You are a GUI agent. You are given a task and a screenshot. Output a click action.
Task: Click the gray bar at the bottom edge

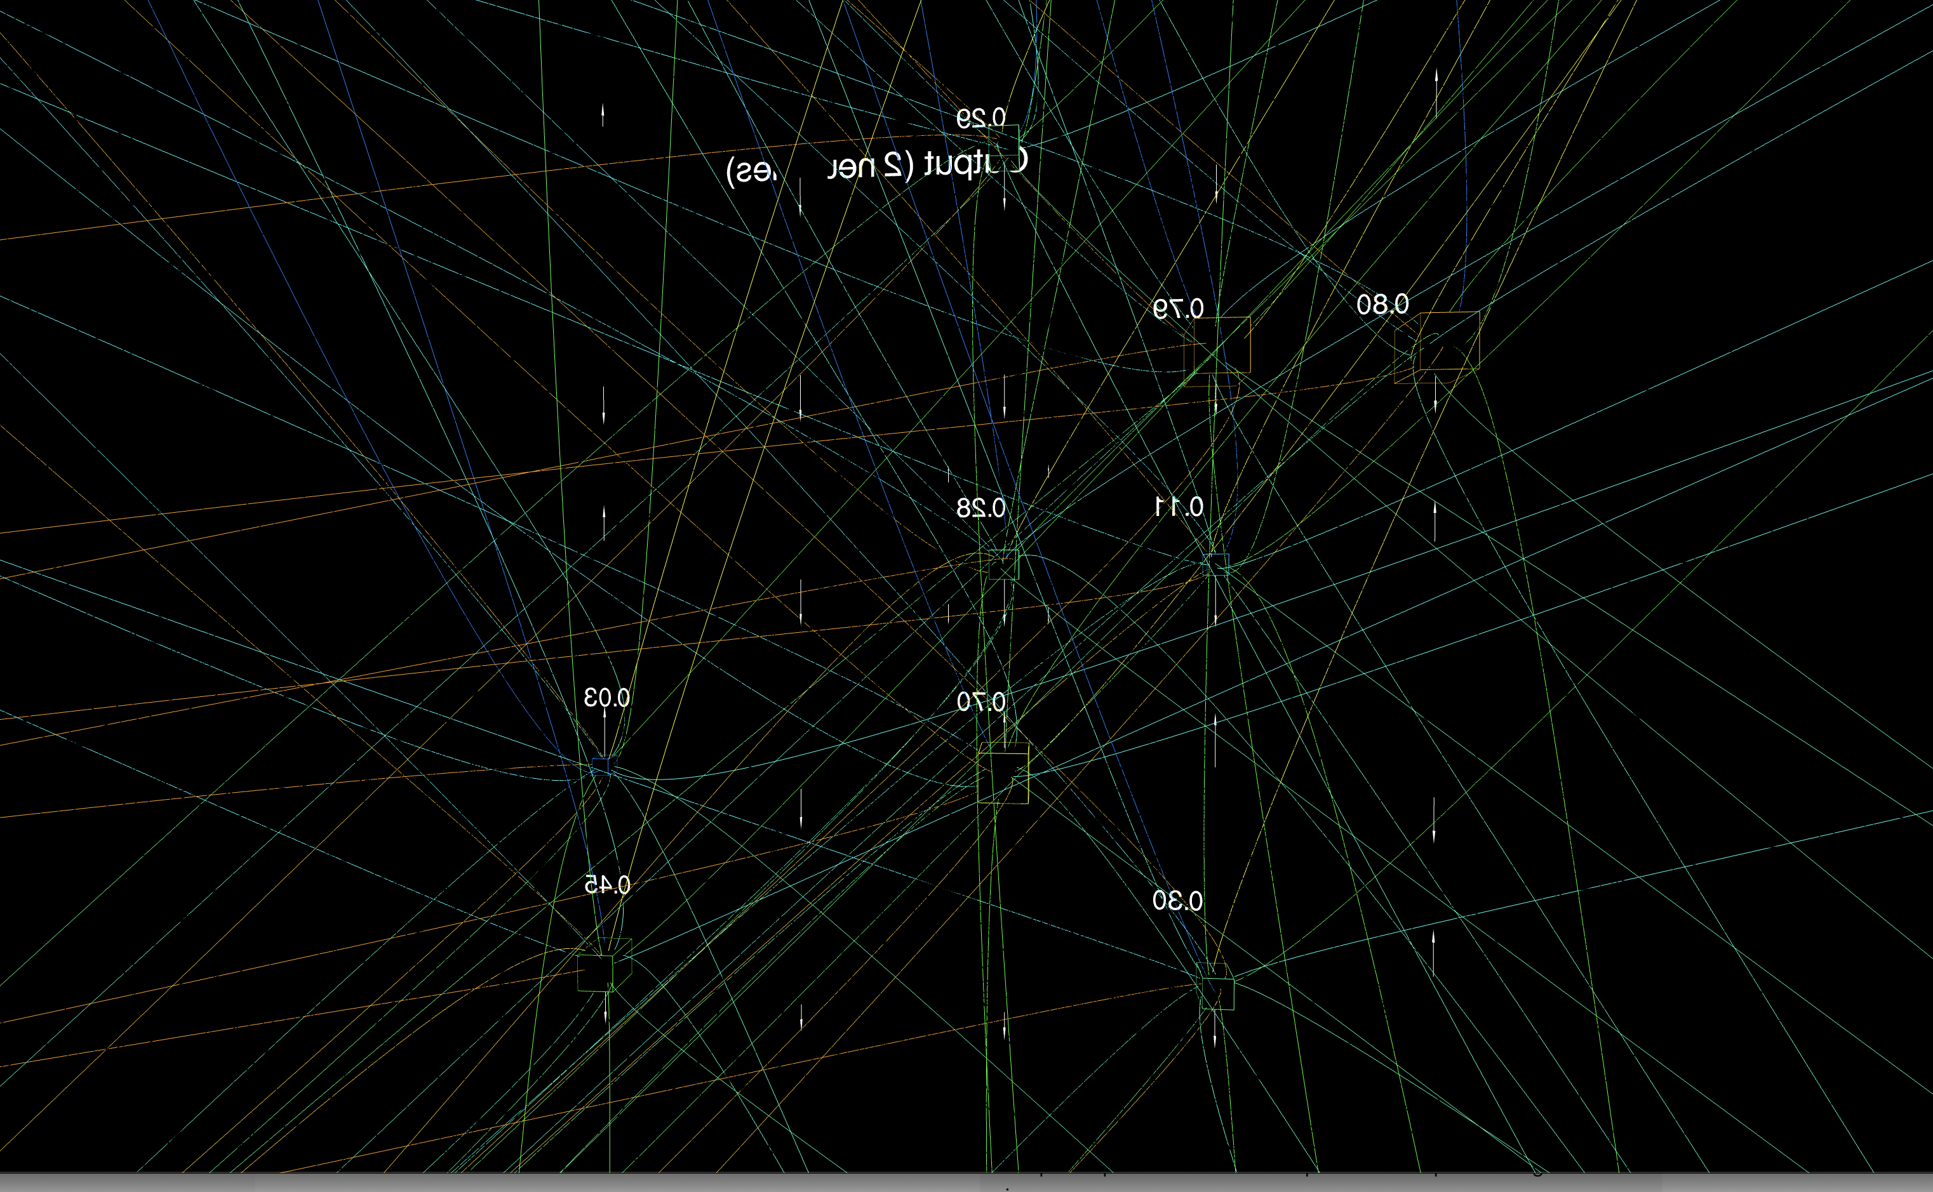click(x=966, y=1182)
